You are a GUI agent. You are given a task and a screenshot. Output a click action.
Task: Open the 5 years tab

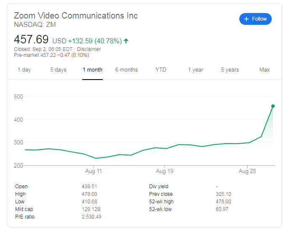click(x=230, y=70)
